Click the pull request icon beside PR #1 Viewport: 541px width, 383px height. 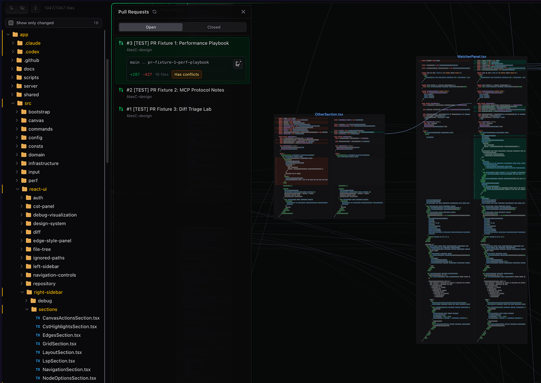tap(121, 109)
